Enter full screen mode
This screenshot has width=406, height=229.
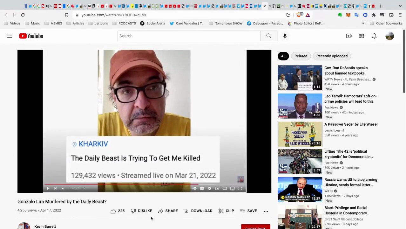tap(240, 189)
